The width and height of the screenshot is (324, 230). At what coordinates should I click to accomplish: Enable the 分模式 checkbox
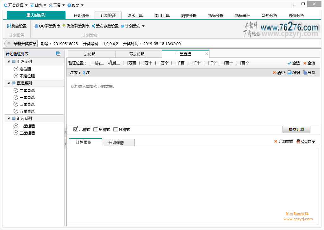click(x=116, y=130)
